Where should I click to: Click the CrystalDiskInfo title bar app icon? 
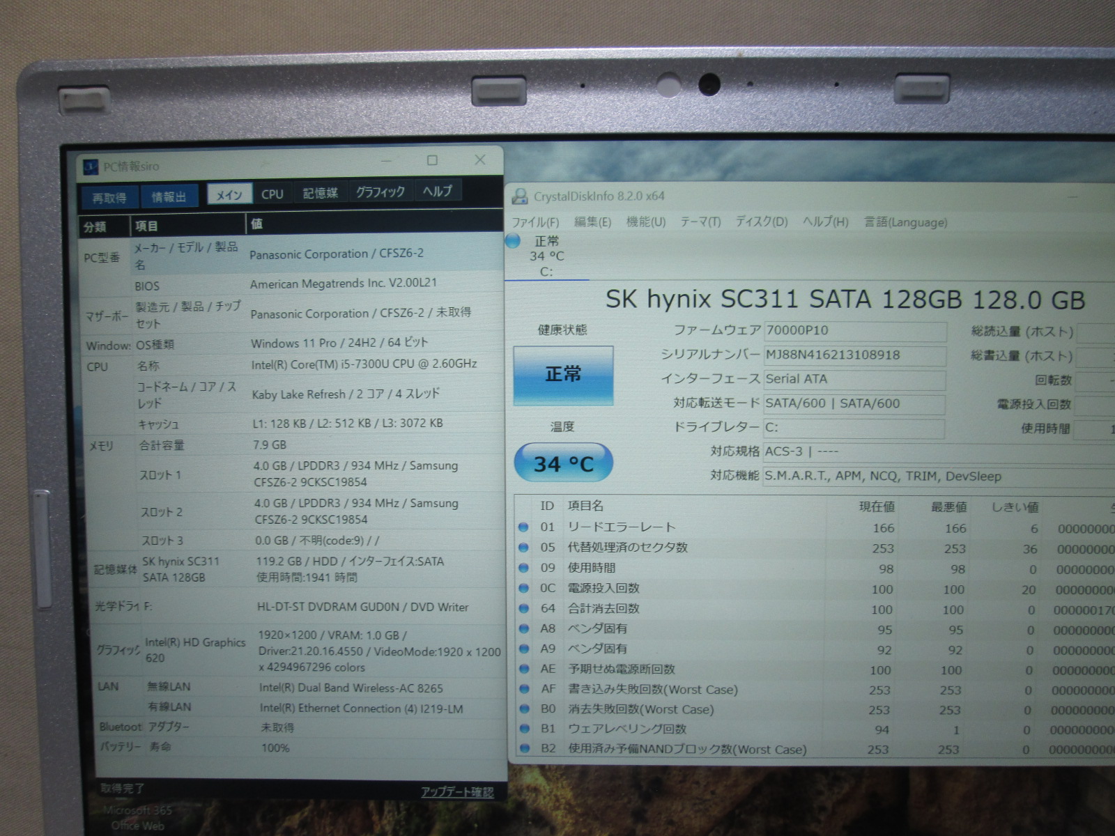coord(520,196)
